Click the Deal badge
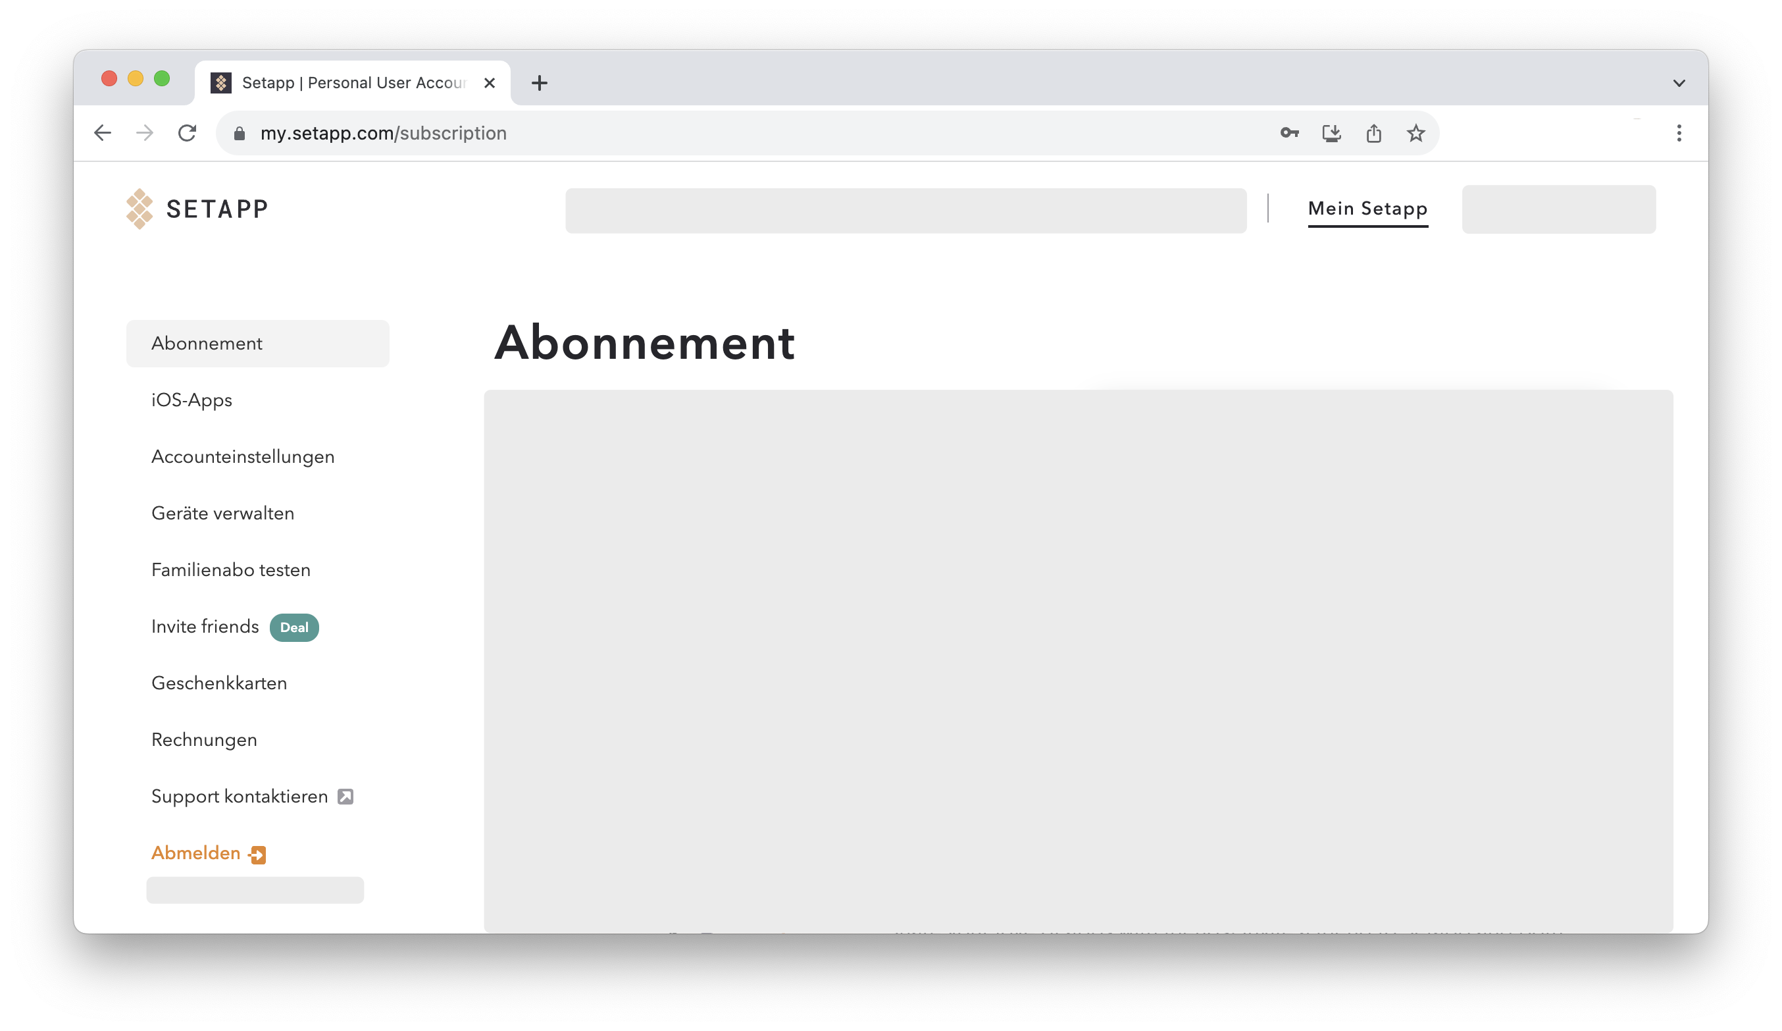The height and width of the screenshot is (1031, 1782). (x=294, y=627)
